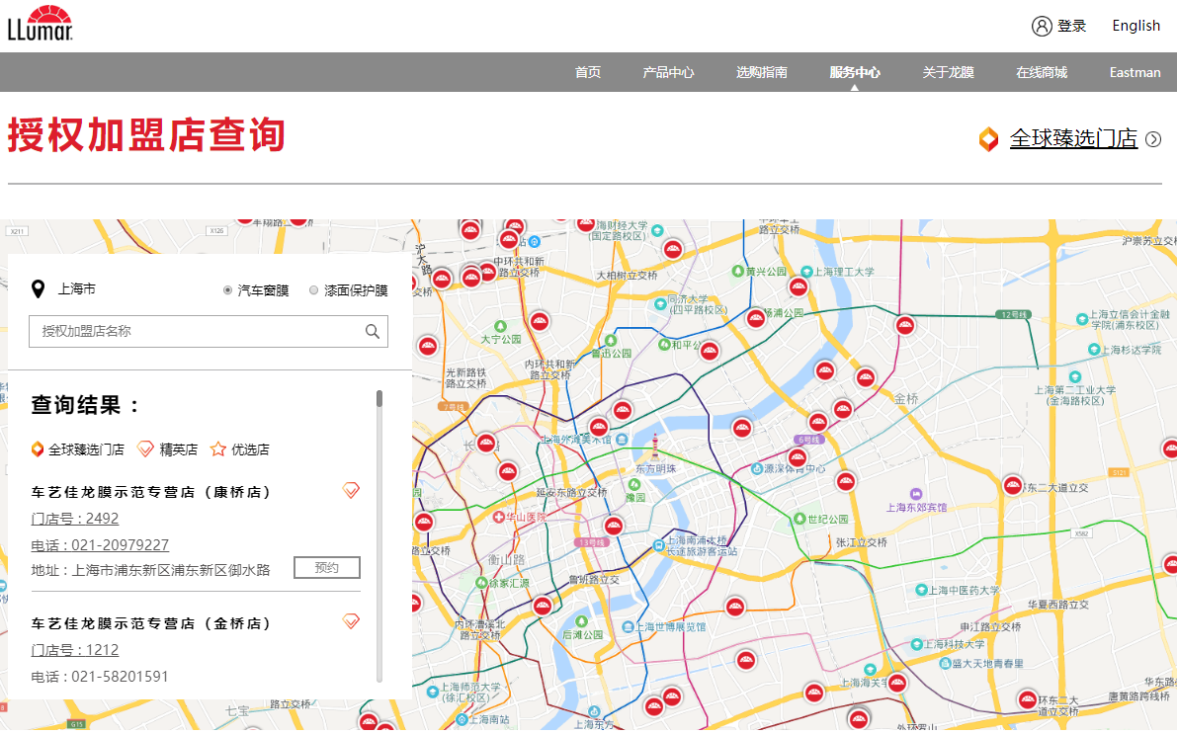
Task: Click the location pin beside 上海市
Action: pos(38,288)
